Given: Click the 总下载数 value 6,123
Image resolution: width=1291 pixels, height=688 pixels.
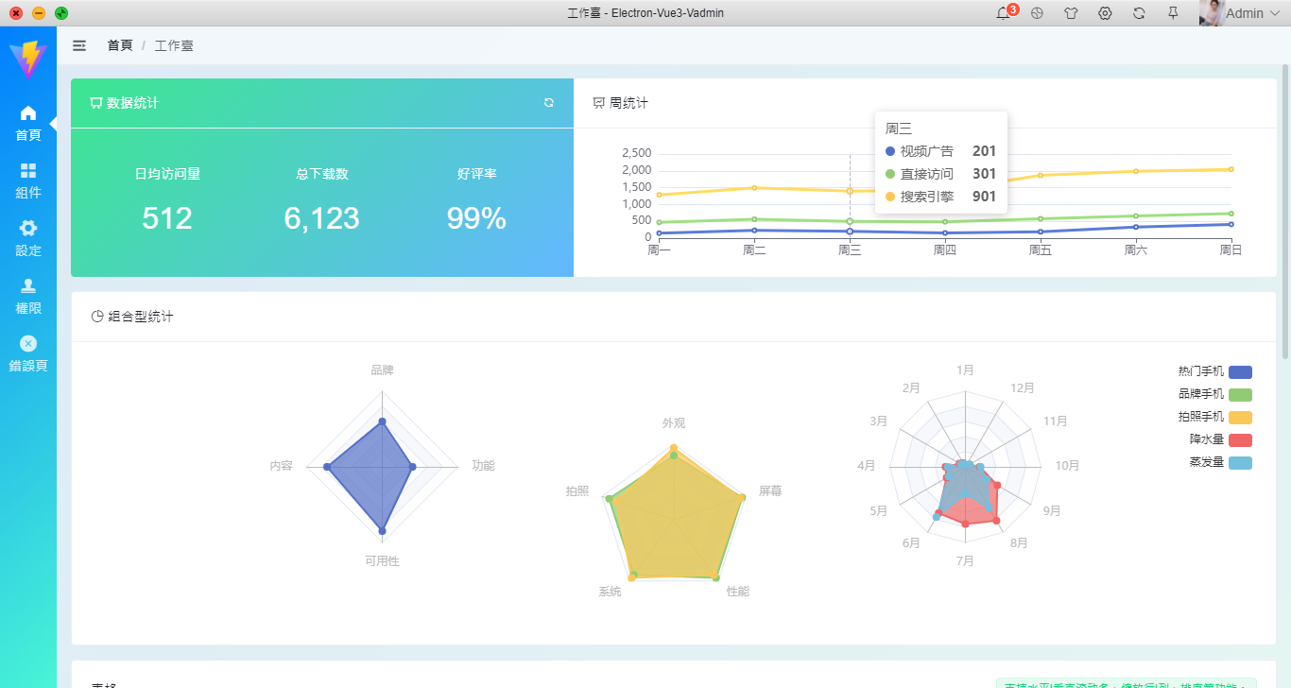Looking at the screenshot, I should pyautogui.click(x=321, y=218).
